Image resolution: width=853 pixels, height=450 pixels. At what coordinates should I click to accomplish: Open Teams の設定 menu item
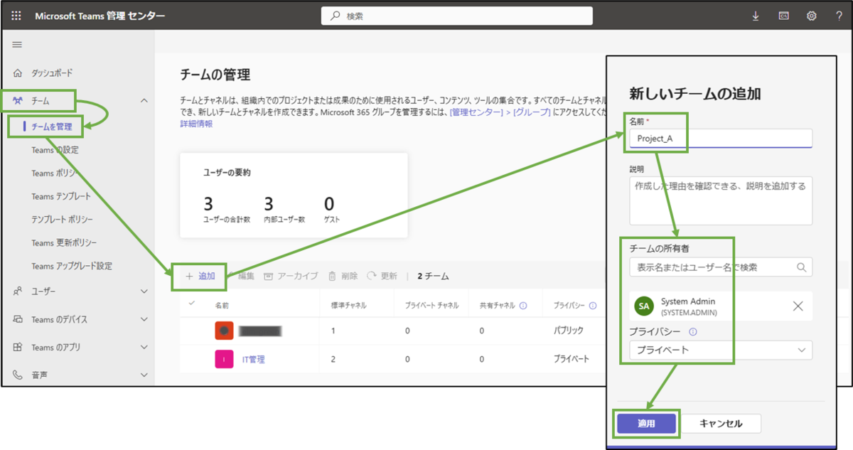(x=55, y=150)
